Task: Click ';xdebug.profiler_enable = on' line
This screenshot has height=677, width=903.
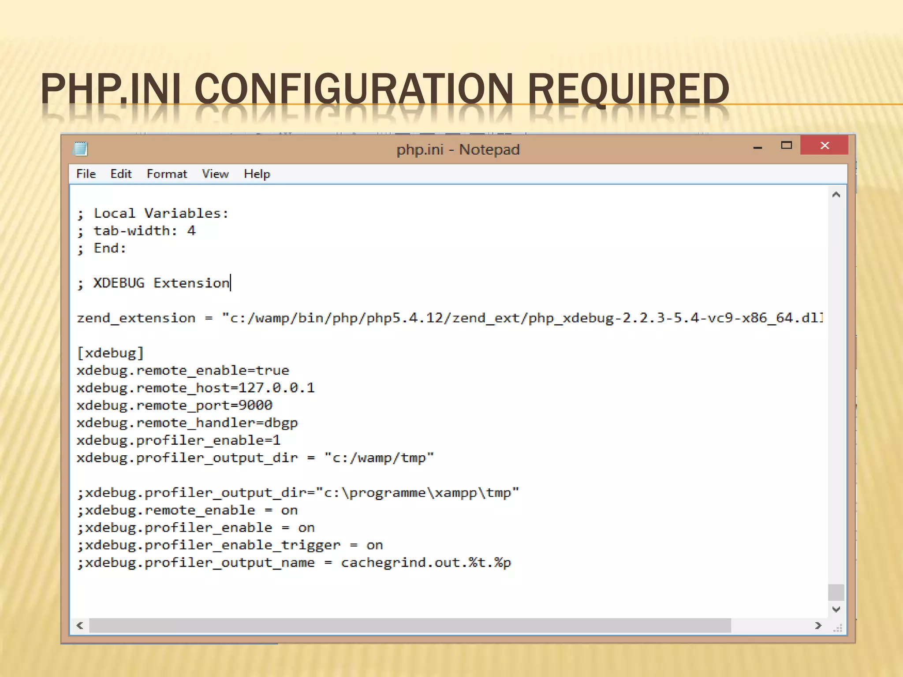Action: point(196,528)
